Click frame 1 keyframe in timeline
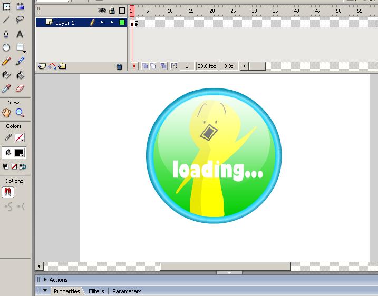The width and height of the screenshot is (378, 296). (132, 23)
